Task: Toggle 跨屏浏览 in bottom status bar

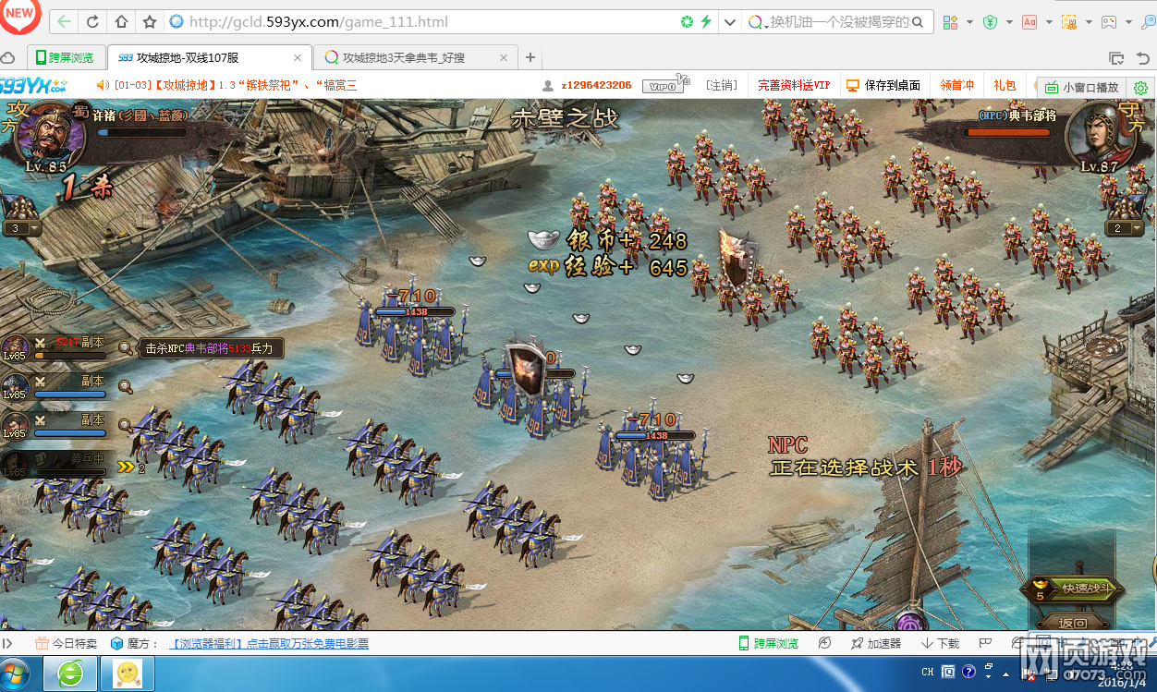Action: pos(768,643)
